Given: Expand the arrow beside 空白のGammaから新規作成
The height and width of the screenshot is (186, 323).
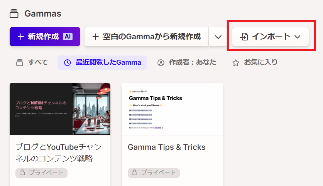Looking at the screenshot, I should click(218, 37).
